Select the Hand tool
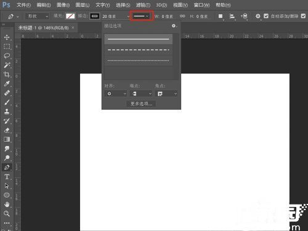 [x=7, y=205]
